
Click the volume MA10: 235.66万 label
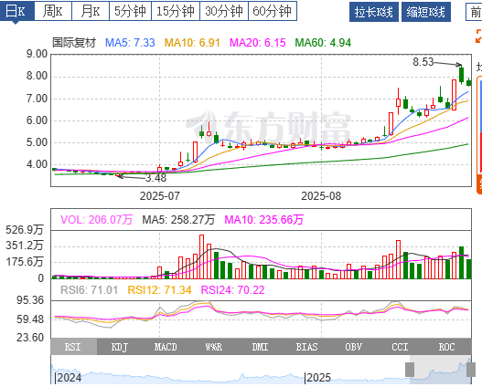(263, 220)
